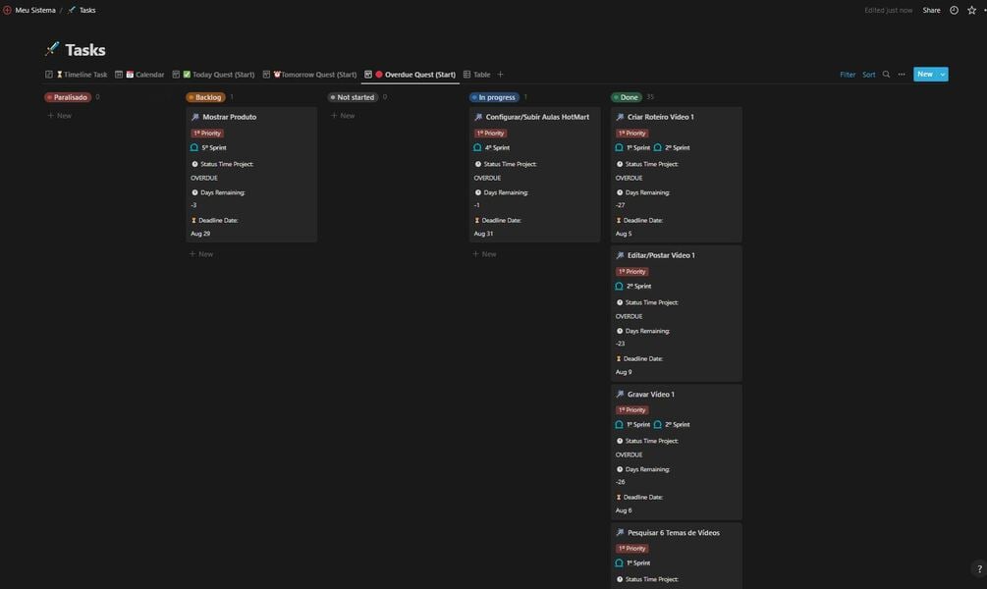Click Aug 6 deadline on Gravar Vídeo 1
The image size is (987, 589).
point(624,510)
